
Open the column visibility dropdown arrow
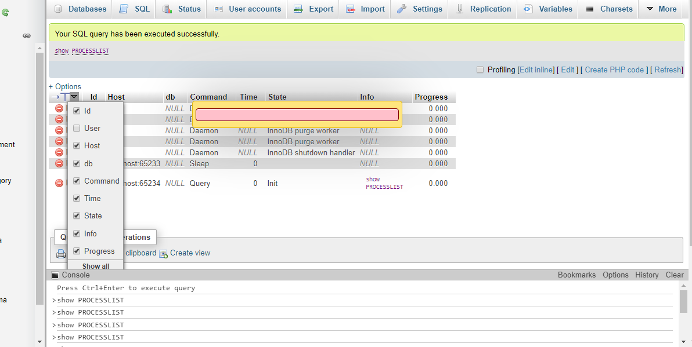[74, 97]
